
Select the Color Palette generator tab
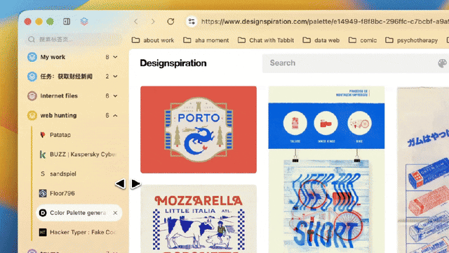tap(79, 213)
